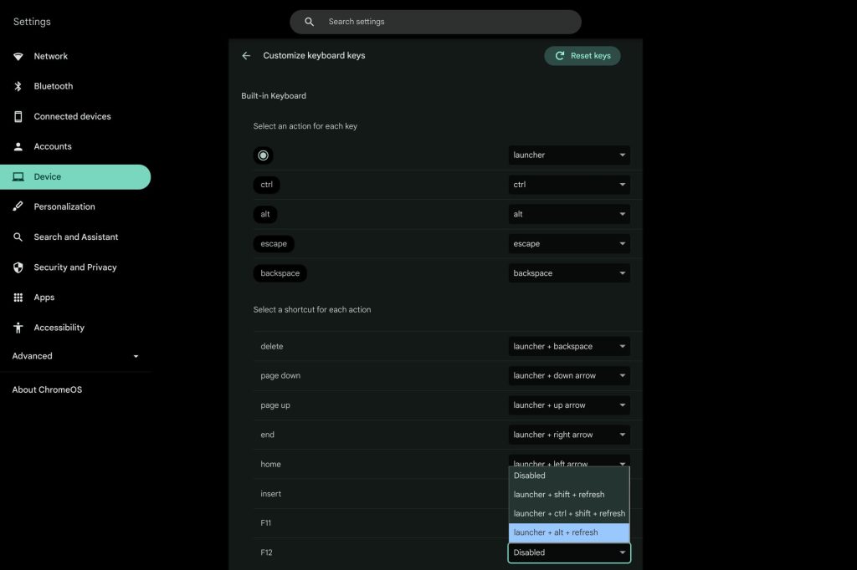
Task: Select "launcher + alt + refresh" option
Action: point(568,532)
